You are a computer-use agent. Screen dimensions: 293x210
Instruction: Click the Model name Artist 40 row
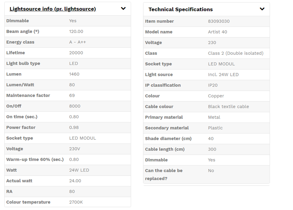206,32
